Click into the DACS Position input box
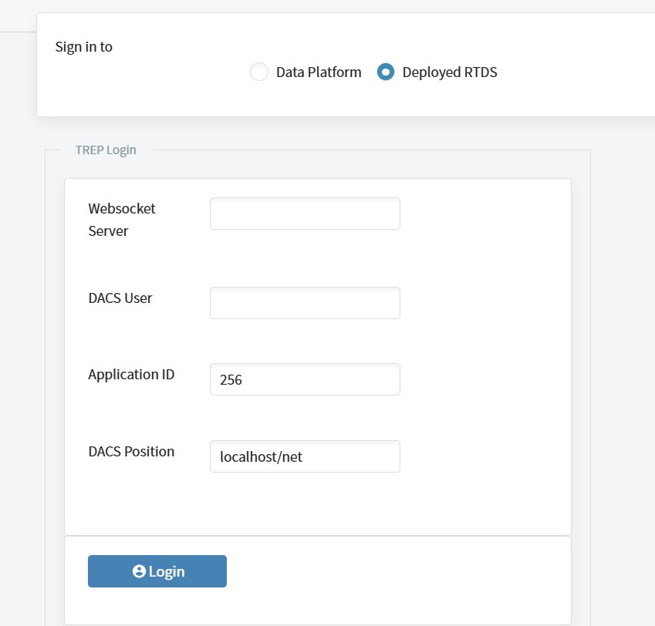The width and height of the screenshot is (655, 626). (305, 456)
